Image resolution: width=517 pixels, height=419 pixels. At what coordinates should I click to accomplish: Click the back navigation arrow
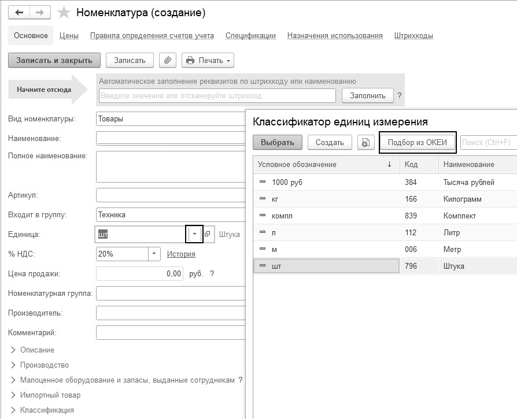coord(19,12)
